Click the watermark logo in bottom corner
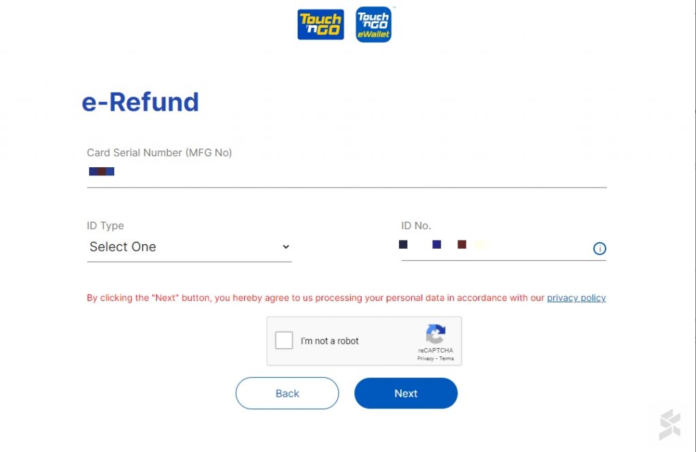 [x=669, y=424]
